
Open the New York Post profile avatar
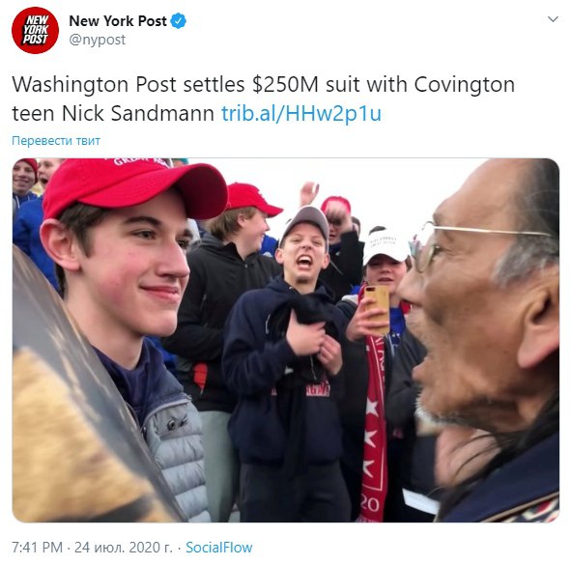click(x=35, y=30)
